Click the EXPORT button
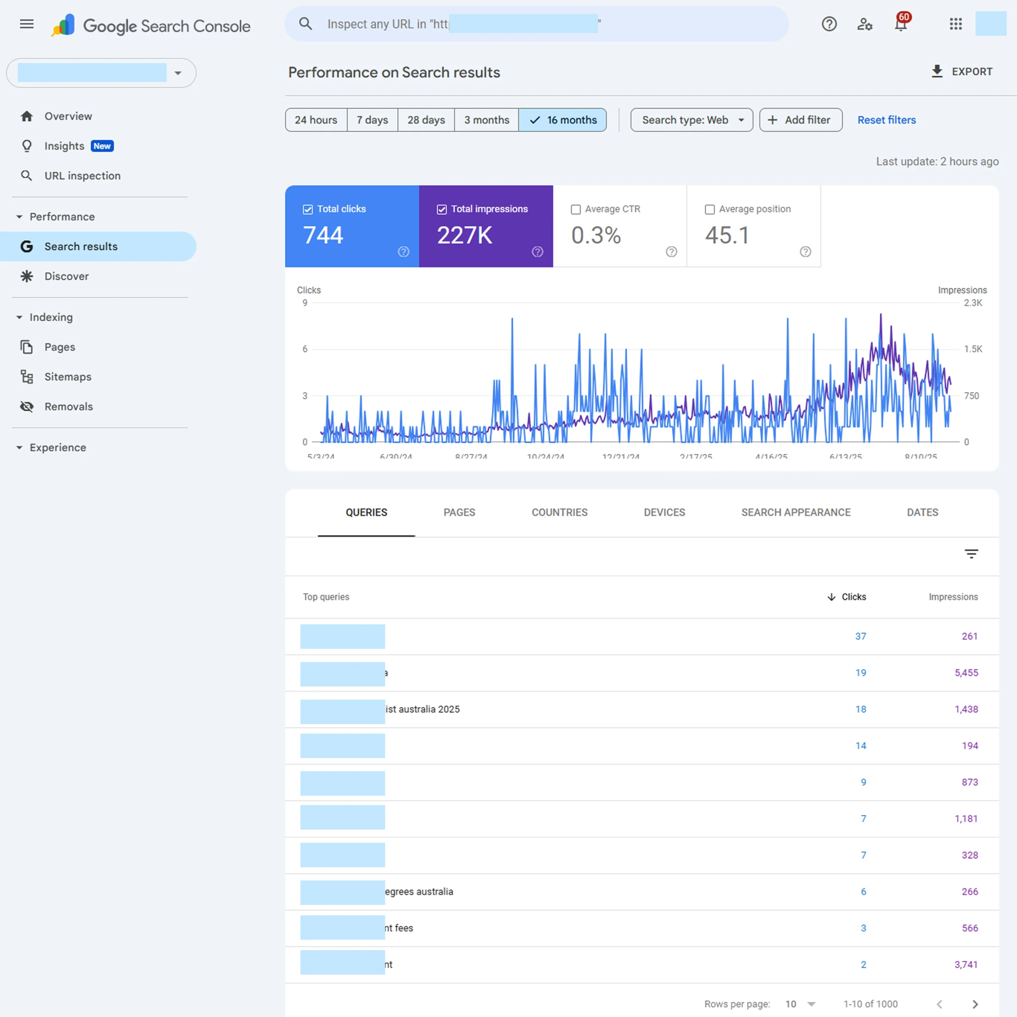 tap(961, 72)
